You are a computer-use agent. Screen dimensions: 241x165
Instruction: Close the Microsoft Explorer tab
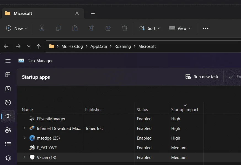pos(77,13)
